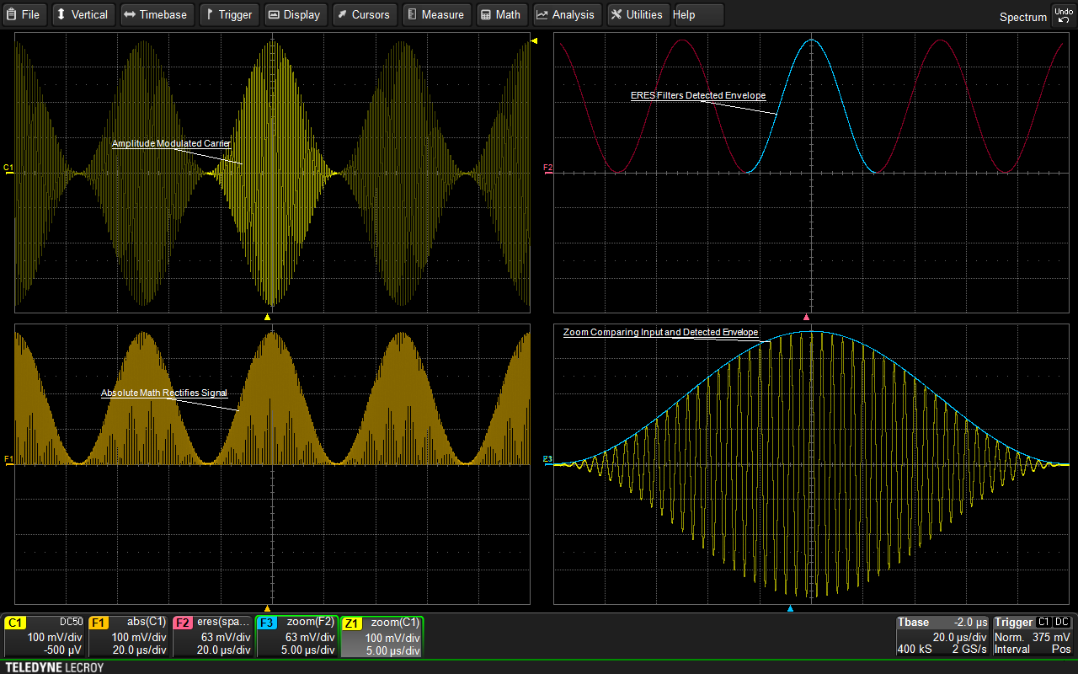Click the F2 ground level marker
1078x674 pixels.
coord(547,168)
